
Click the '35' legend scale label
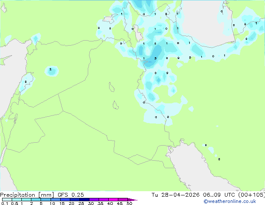click(x=100, y=203)
